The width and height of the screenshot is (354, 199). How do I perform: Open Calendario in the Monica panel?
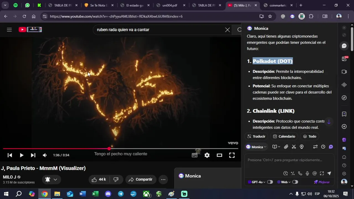284,136
